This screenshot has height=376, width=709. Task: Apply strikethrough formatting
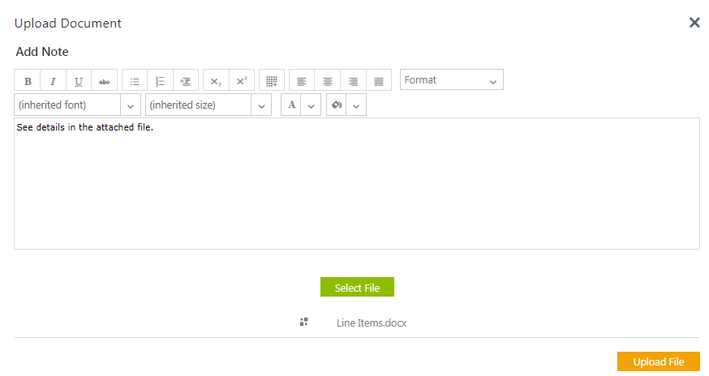104,80
